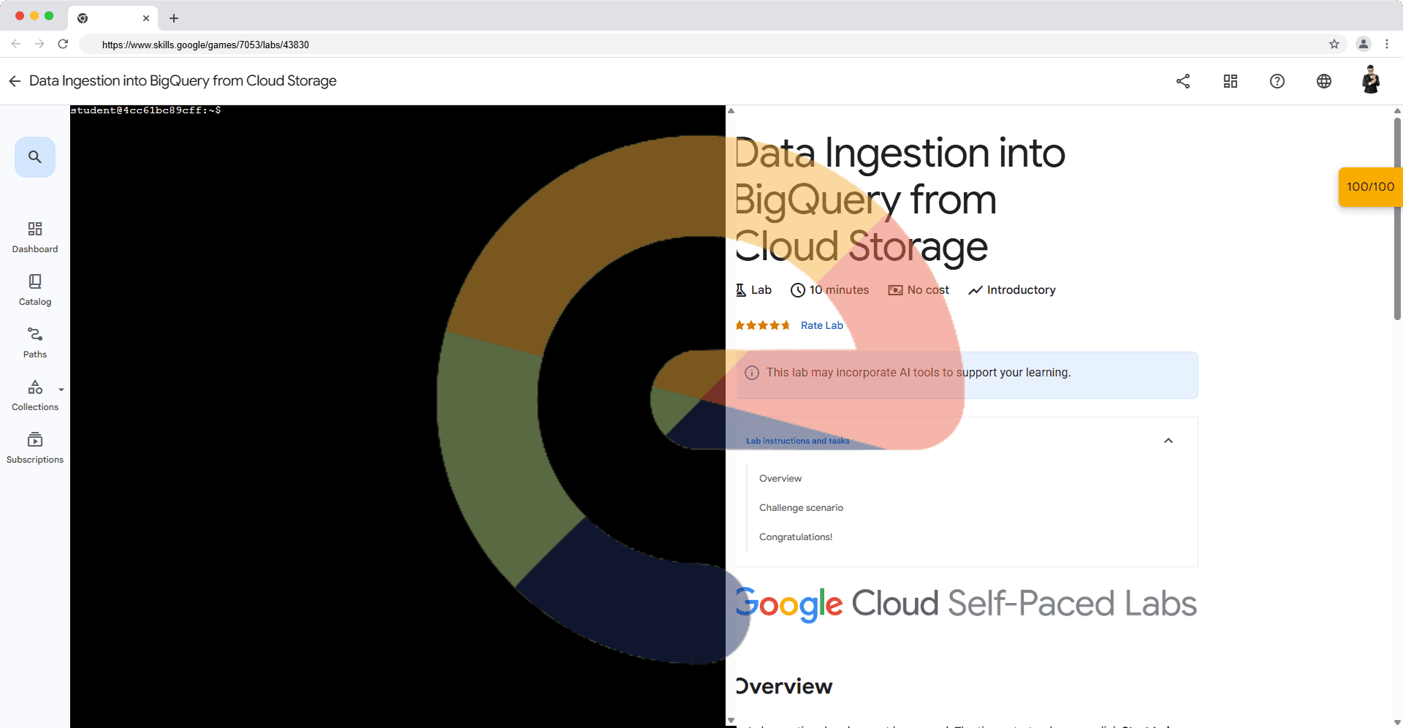The width and height of the screenshot is (1403, 728).
Task: Jump to the Challenge scenario section
Action: [801, 507]
